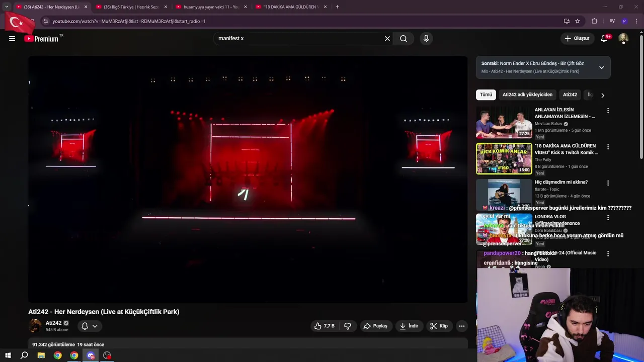Open media controls icon in Chrome toolbar
Screen dimensions: 644x362
612,21
